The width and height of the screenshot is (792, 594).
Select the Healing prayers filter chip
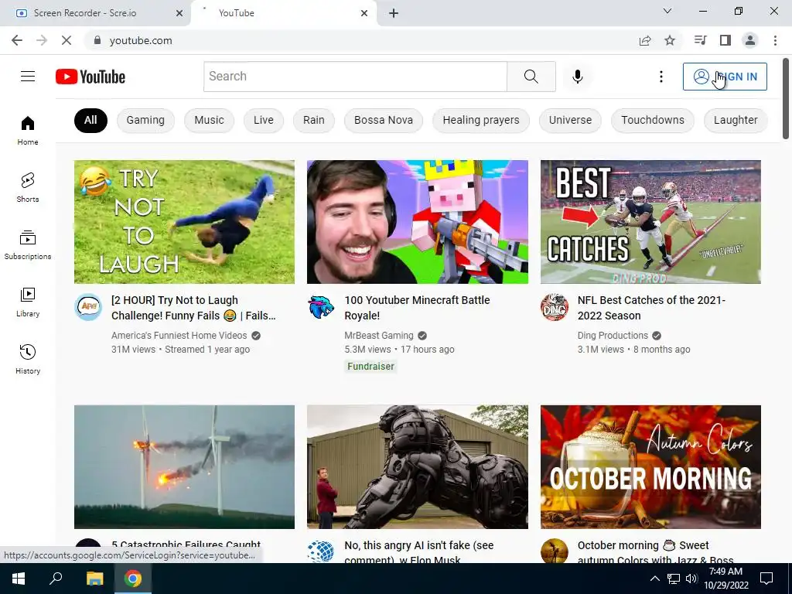tap(481, 120)
